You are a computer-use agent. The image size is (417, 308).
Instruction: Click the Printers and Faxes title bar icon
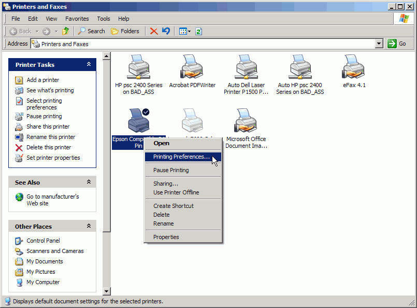7,7
